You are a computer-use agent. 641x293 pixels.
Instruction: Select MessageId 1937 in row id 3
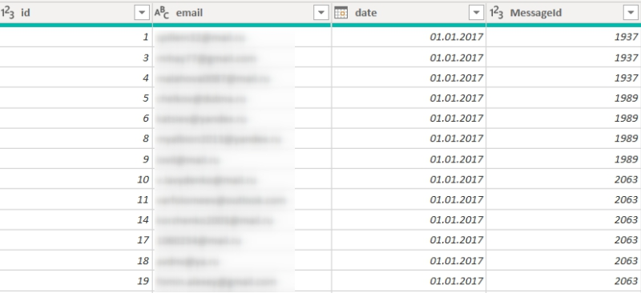coord(564,57)
